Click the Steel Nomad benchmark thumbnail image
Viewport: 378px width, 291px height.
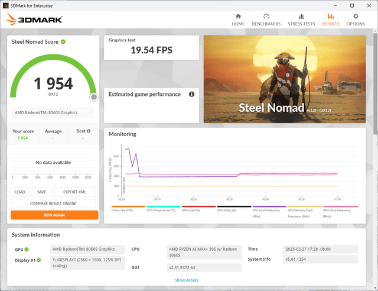(x=285, y=79)
